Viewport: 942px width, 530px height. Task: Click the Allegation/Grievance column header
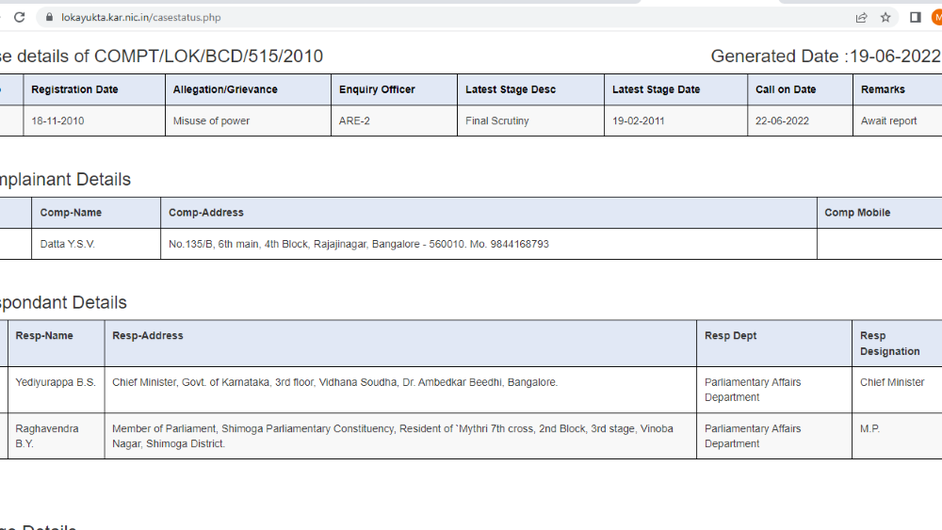point(225,89)
